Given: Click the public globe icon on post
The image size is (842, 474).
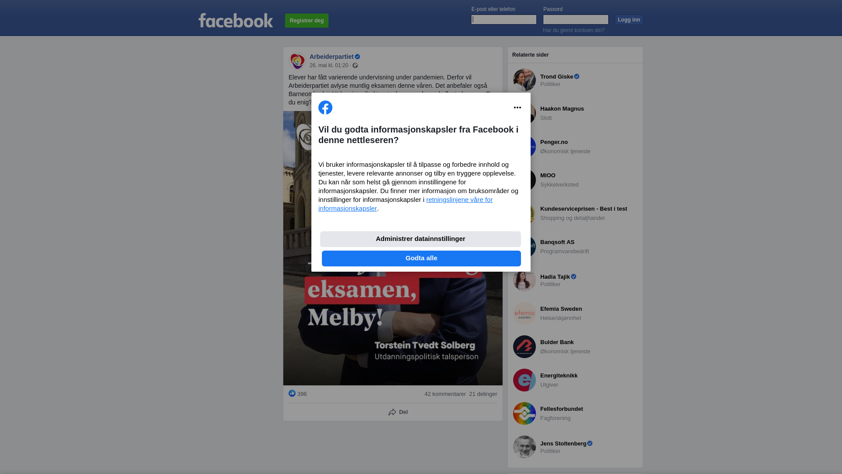Looking at the screenshot, I should [x=355, y=65].
